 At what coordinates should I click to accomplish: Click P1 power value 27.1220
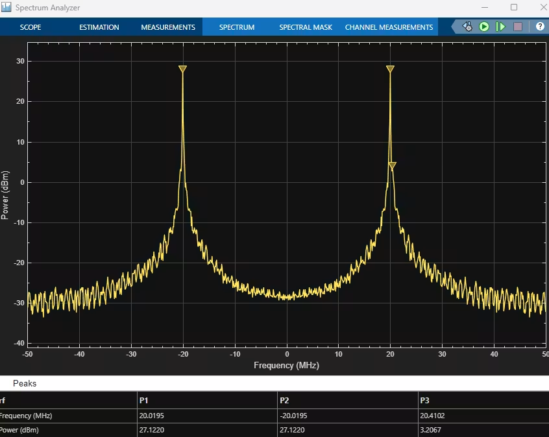tap(152, 430)
